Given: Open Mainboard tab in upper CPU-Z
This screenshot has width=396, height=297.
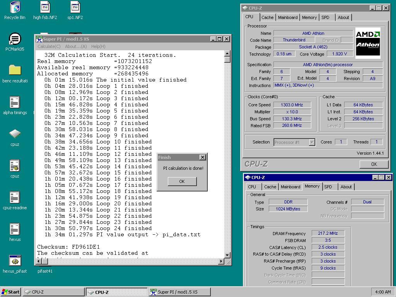Looking at the screenshot, I should [288, 17].
